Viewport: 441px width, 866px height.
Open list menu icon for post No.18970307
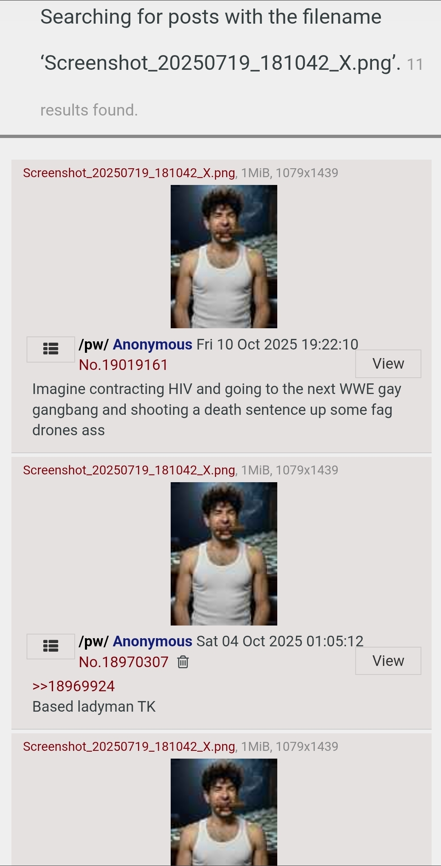(x=51, y=646)
